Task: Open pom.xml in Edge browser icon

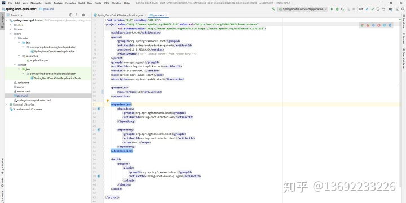Action: 390,25
